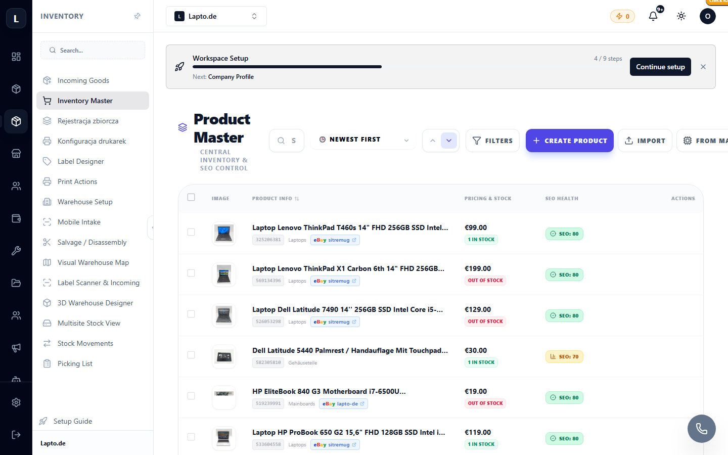The height and width of the screenshot is (455, 728).
Task: Click the rocket icon in Workspace Setup banner
Action: [x=179, y=67]
